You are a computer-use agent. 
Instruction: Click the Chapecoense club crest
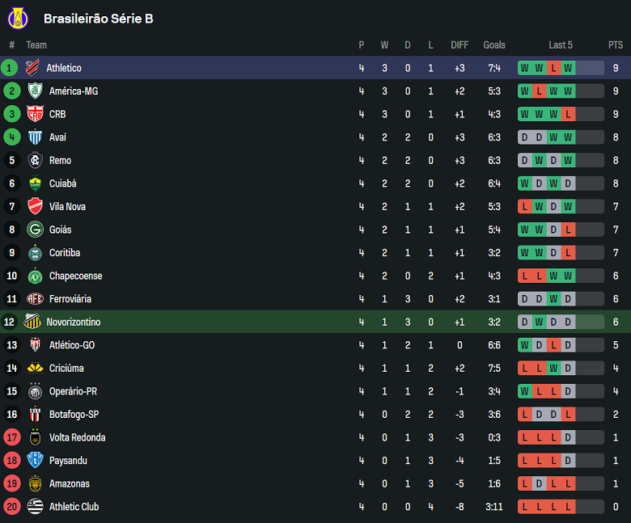(35, 276)
